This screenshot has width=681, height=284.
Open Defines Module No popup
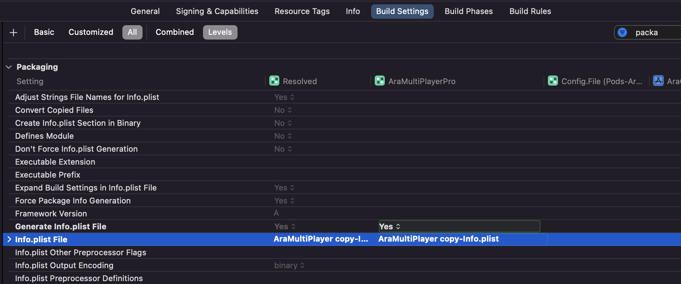tap(283, 136)
